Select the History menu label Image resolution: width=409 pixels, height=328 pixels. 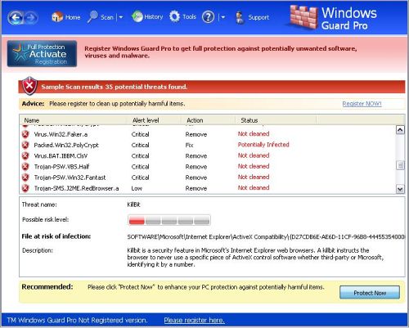point(154,17)
